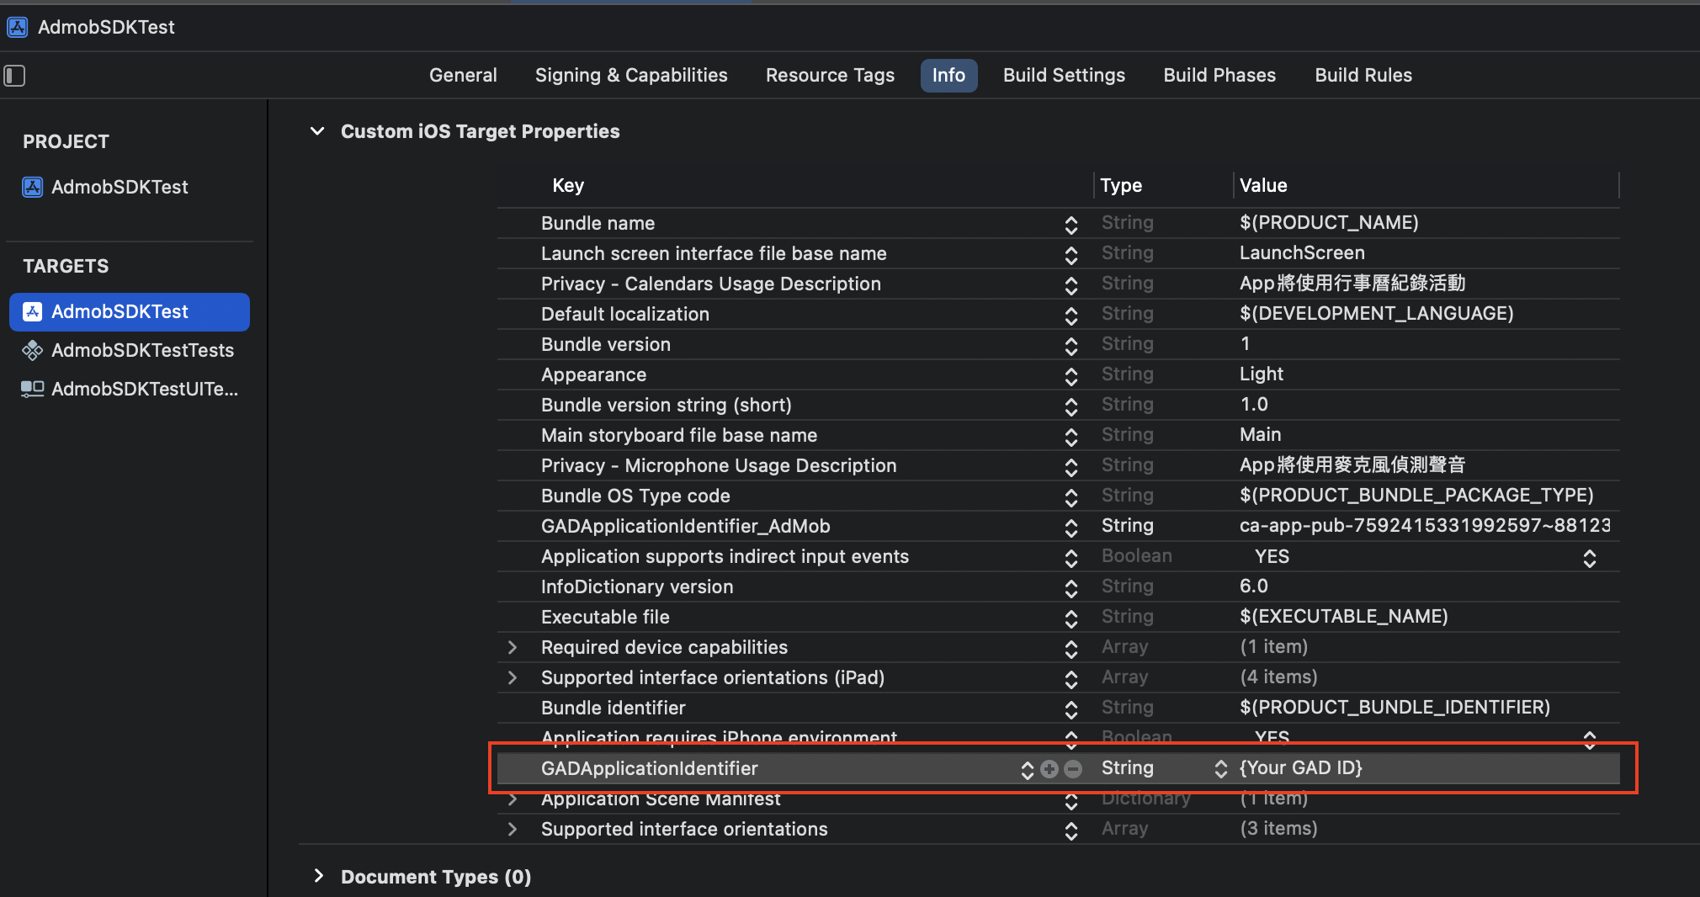1700x897 pixels.
Task: Select the AdmobSDKTest app target
Action: tap(130, 311)
